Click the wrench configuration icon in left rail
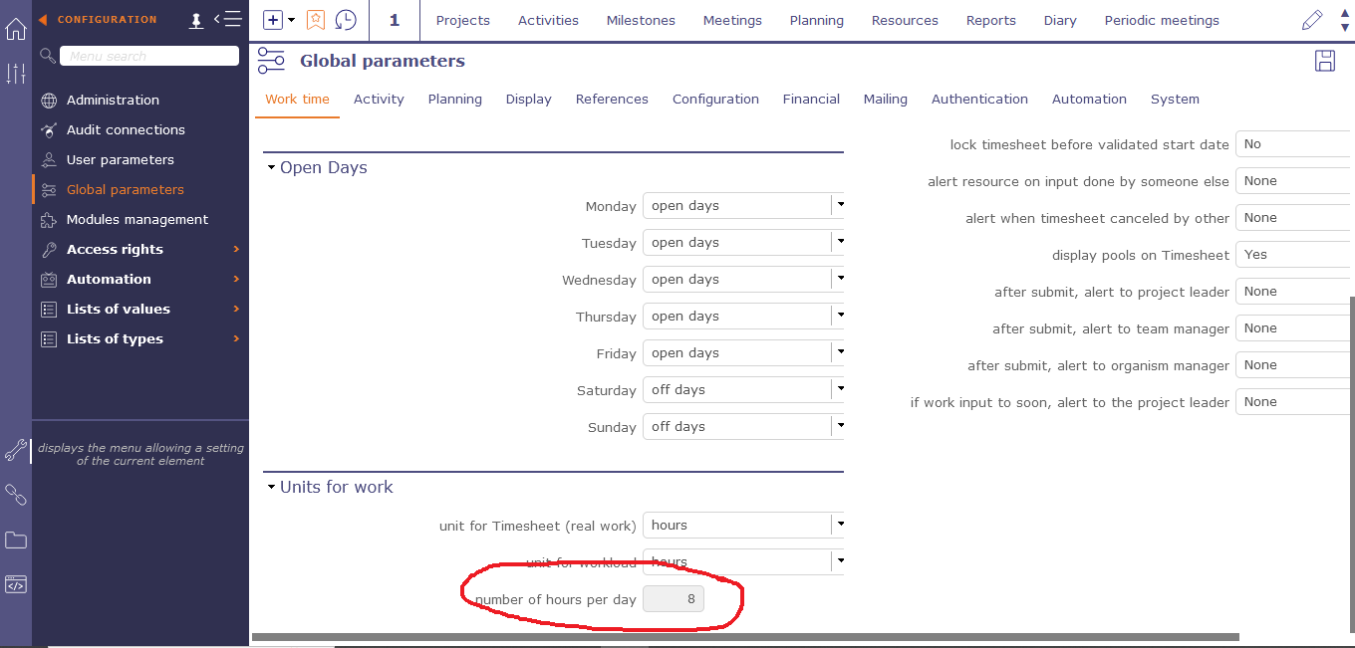 point(16,450)
